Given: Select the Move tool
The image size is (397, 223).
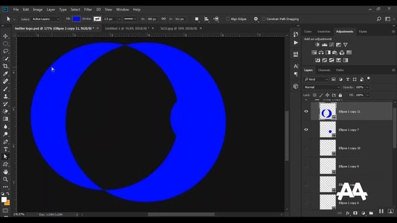Looking at the screenshot, I should point(6,36).
